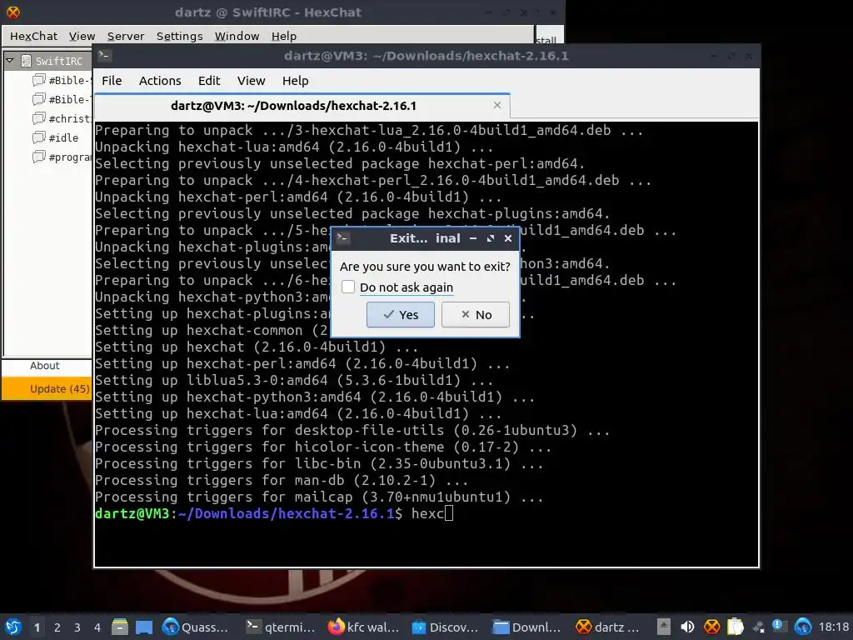Switch to Firefox 'kfc wal...' taskbar entry
The width and height of the screenshot is (853, 640).
[x=363, y=627]
